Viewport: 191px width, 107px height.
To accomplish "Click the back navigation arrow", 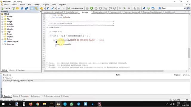I will (x=59, y=8).
